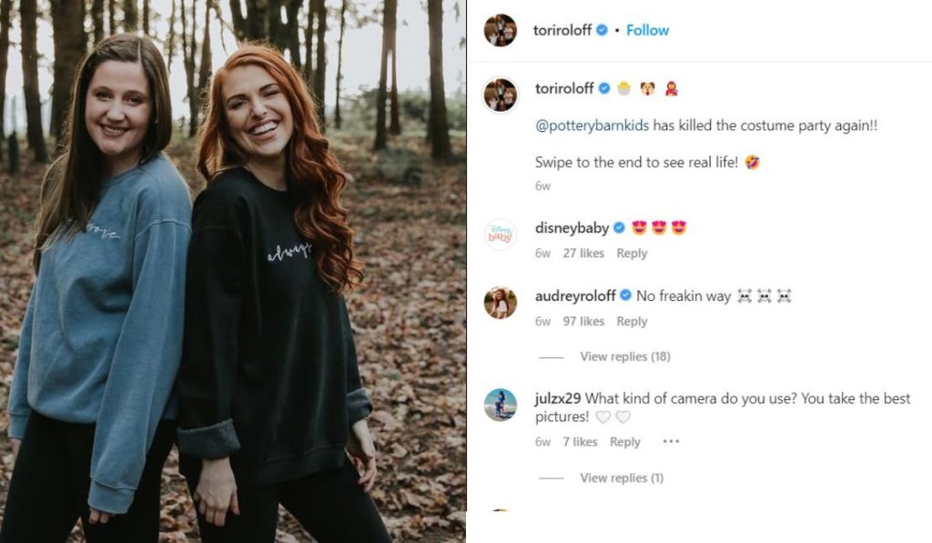The height and width of the screenshot is (543, 932).
Task: Click verified badge beside audreyroloff
Action: pyautogui.click(x=625, y=297)
